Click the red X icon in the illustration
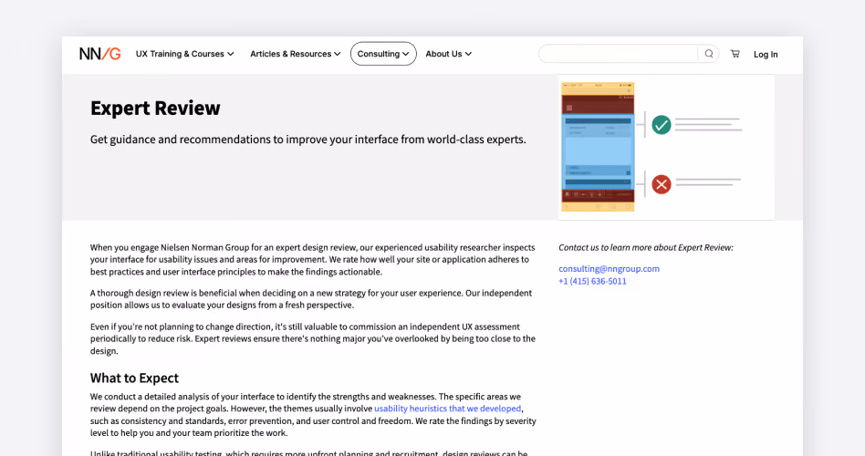 pyautogui.click(x=661, y=184)
